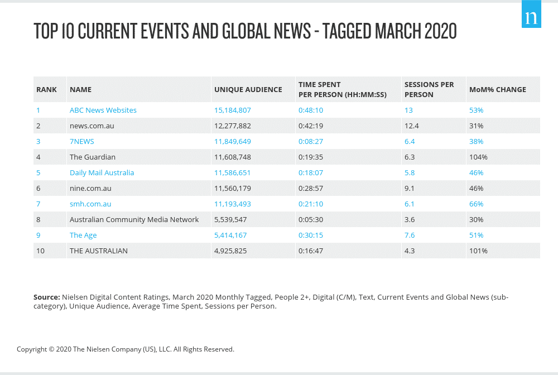558x375 pixels.
Task: Click the RANK column header
Action: pyautogui.click(x=46, y=89)
